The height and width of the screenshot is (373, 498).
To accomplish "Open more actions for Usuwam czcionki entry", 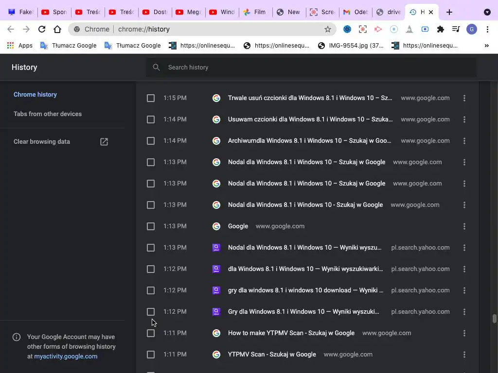I will [464, 119].
